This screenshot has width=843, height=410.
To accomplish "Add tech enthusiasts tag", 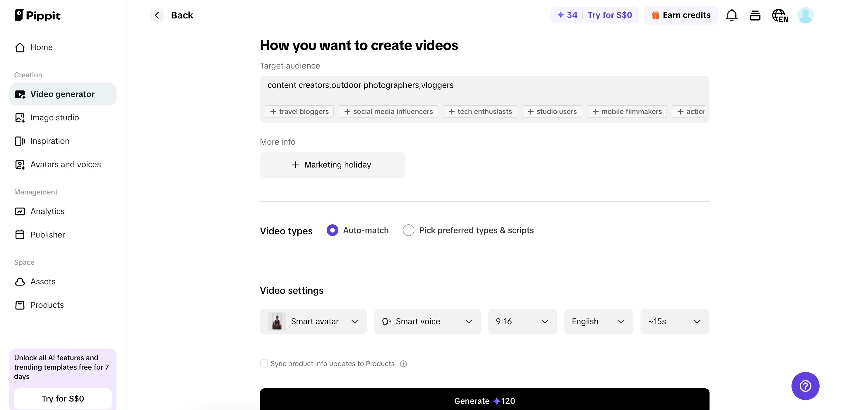I will coord(480,112).
